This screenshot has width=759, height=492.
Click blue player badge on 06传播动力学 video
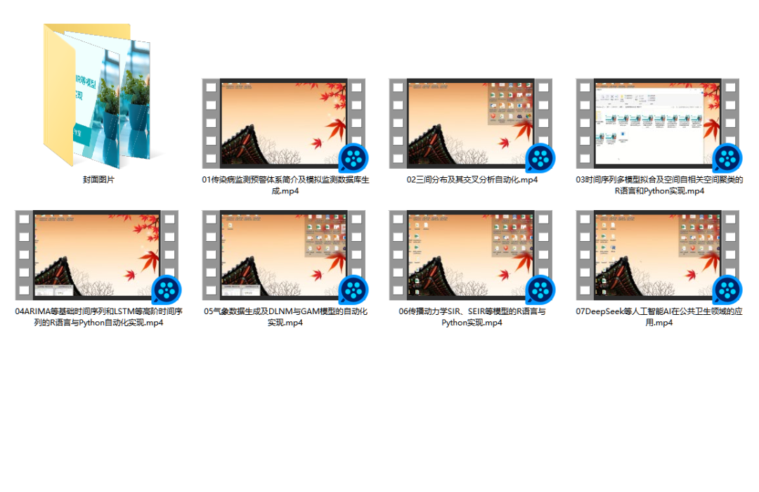[540, 290]
